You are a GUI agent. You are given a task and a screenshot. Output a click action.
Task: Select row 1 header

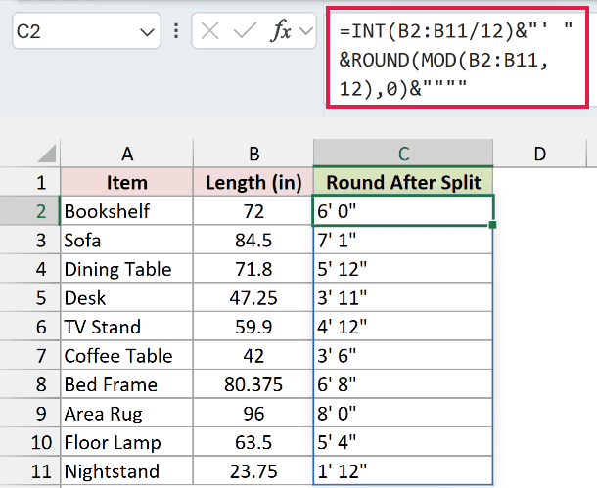point(30,182)
